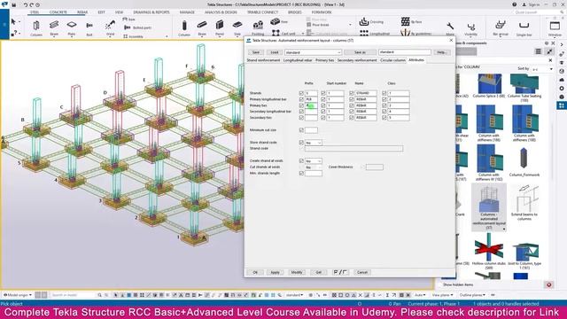Click the selection arrow tool in ribbon
The image size is (567, 319).
(x=13, y=21)
